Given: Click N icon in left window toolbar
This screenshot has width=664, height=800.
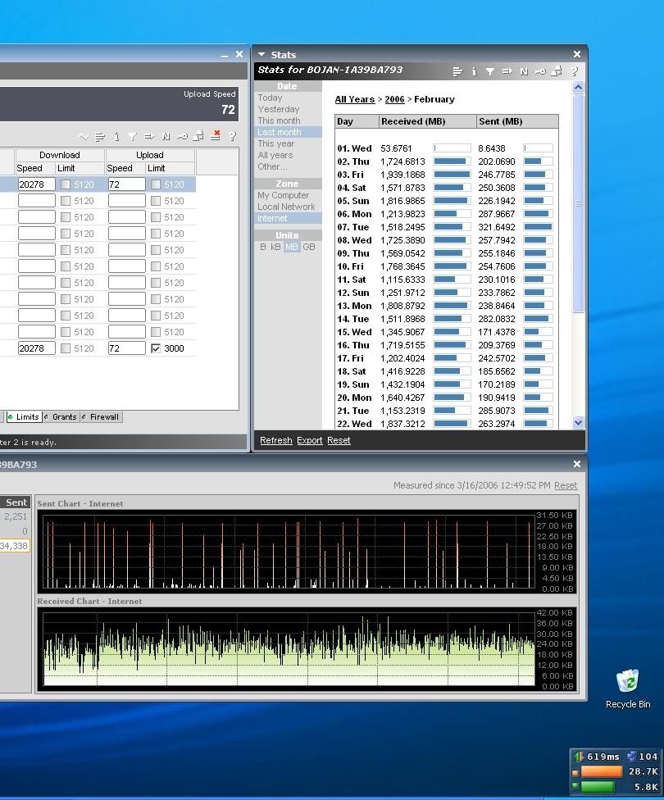Looking at the screenshot, I should 166,137.
